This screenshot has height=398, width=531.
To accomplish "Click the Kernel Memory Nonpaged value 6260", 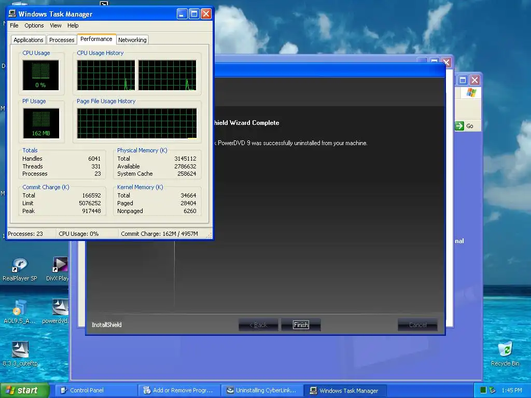I will coord(190,211).
